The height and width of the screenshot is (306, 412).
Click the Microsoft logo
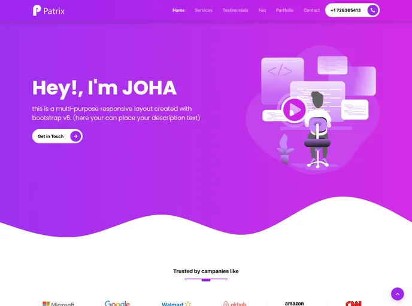[x=58, y=304]
